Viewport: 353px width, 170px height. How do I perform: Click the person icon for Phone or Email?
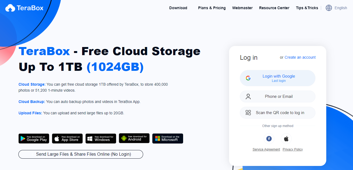click(x=248, y=96)
